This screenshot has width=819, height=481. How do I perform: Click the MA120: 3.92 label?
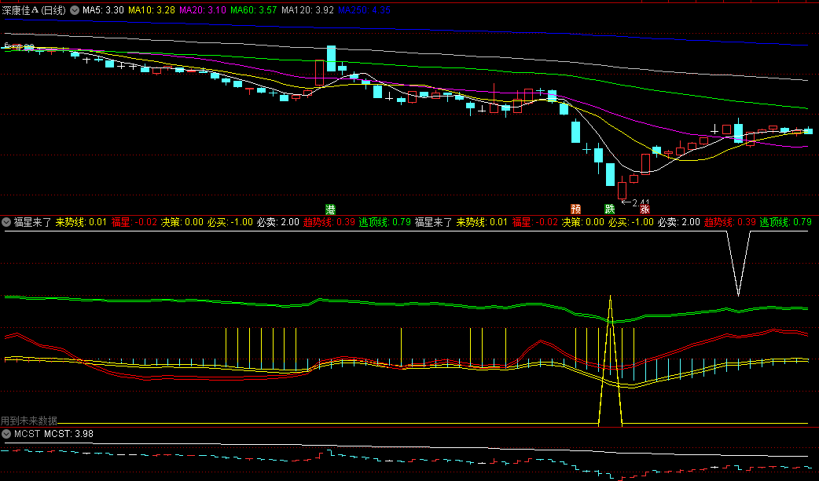click(307, 10)
